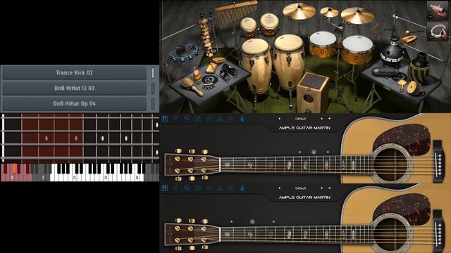Open vertical-bars icon in upper guitar toolbar

coord(209,119)
